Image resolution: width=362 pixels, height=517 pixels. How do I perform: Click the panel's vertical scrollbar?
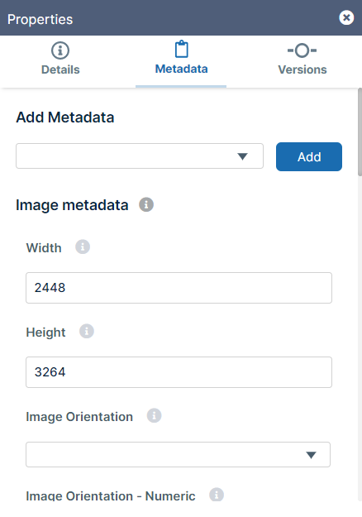tap(360, 132)
